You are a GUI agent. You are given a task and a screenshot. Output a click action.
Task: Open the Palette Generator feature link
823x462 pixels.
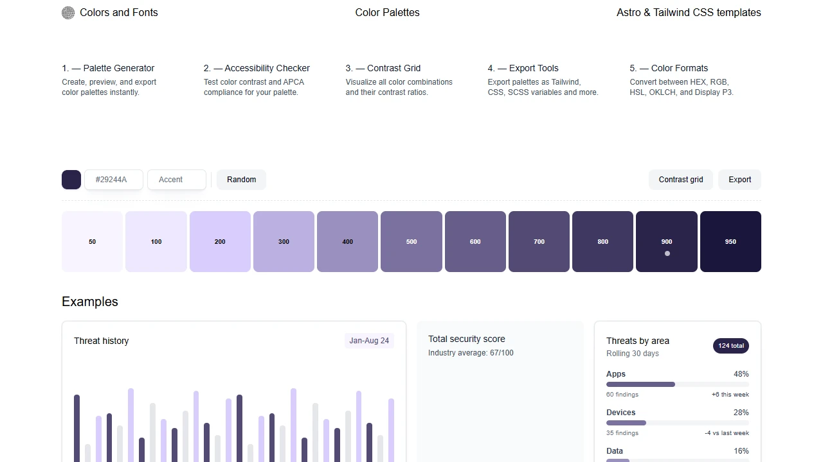107,68
